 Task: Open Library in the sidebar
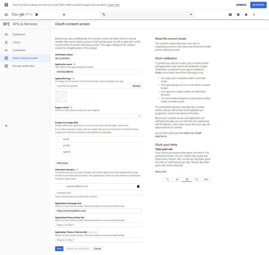(16, 42)
